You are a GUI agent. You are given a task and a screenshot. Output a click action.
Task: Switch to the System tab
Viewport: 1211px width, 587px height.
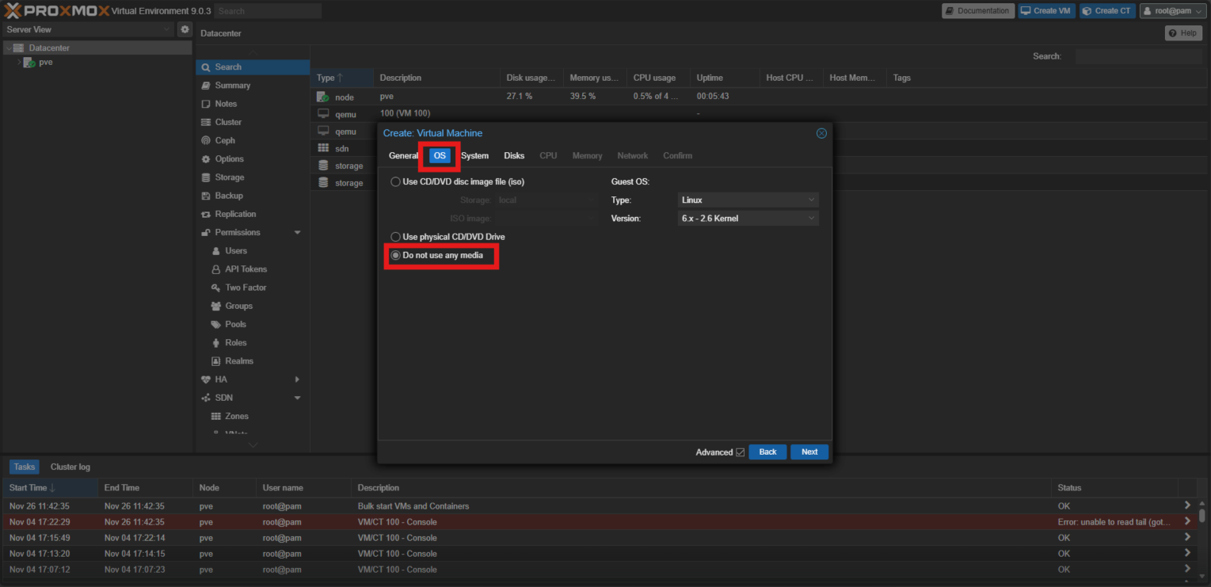point(474,156)
